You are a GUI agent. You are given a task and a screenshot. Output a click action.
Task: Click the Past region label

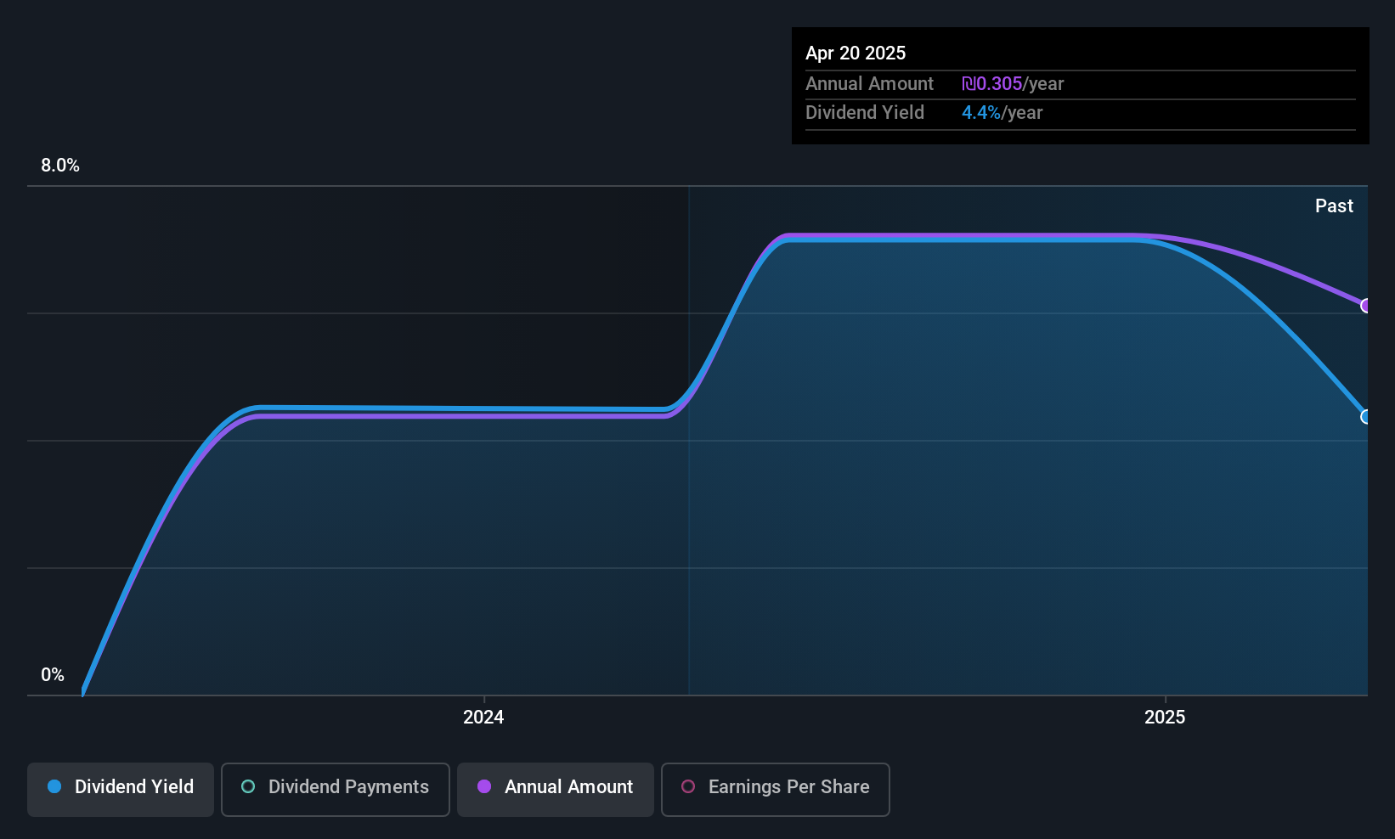pyautogui.click(x=1334, y=206)
